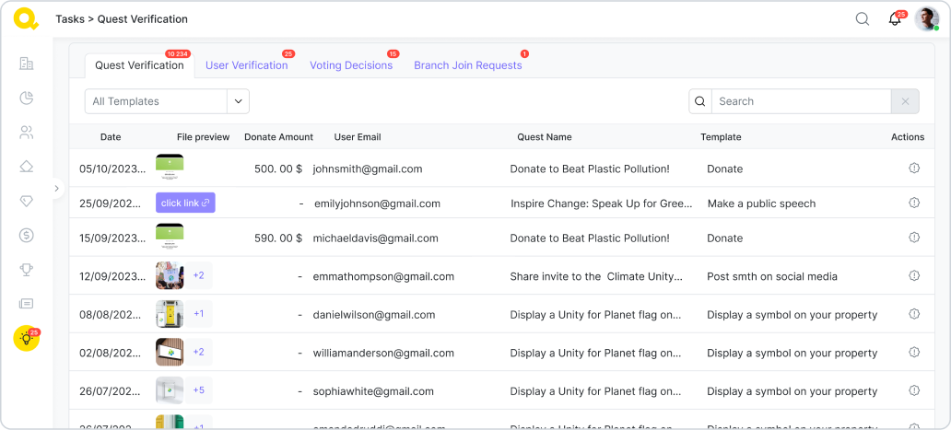This screenshot has height=430, width=951.
Task: Click into the Search input field
Action: (800, 101)
